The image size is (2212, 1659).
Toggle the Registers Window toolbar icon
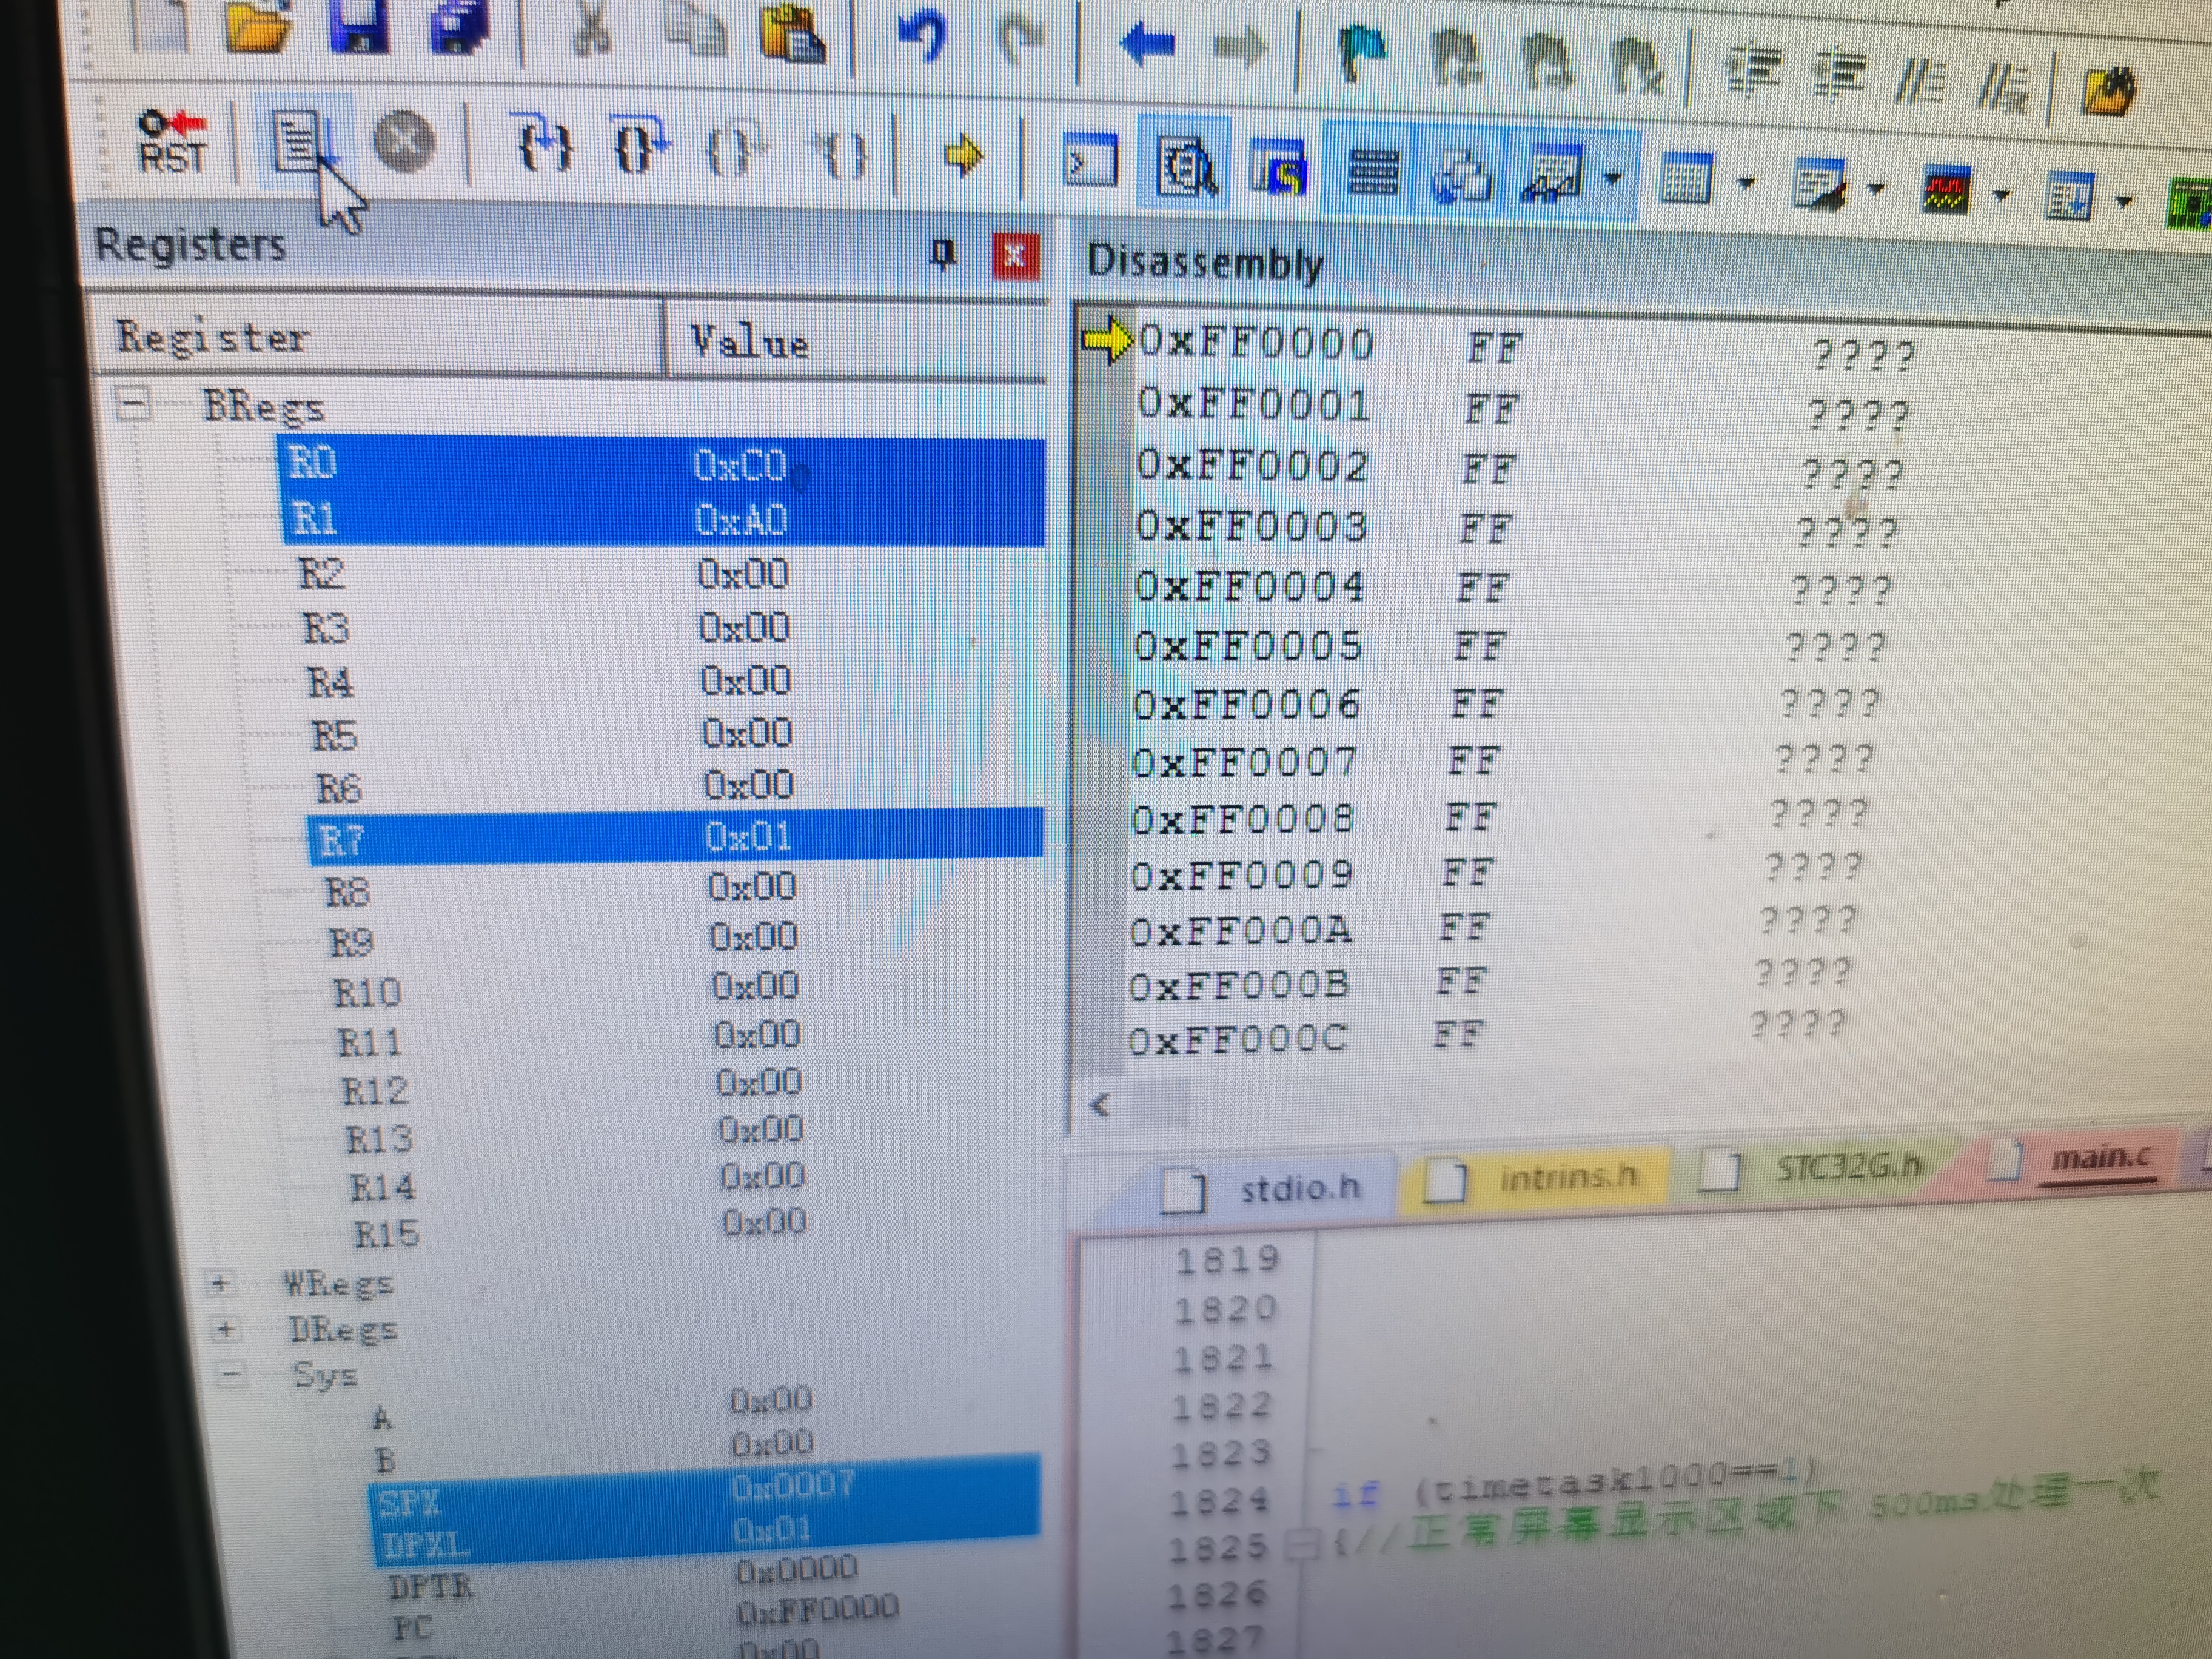pos(1373,171)
